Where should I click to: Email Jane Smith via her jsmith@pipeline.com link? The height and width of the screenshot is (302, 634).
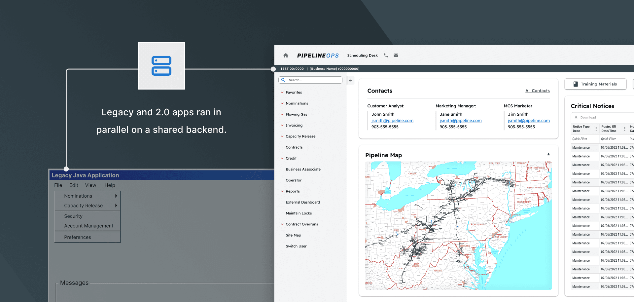(460, 120)
